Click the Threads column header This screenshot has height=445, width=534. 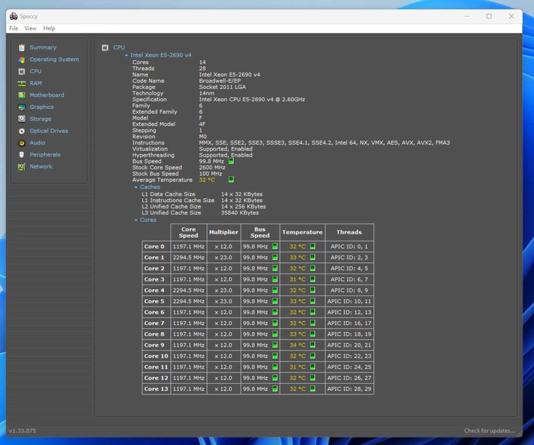(349, 233)
